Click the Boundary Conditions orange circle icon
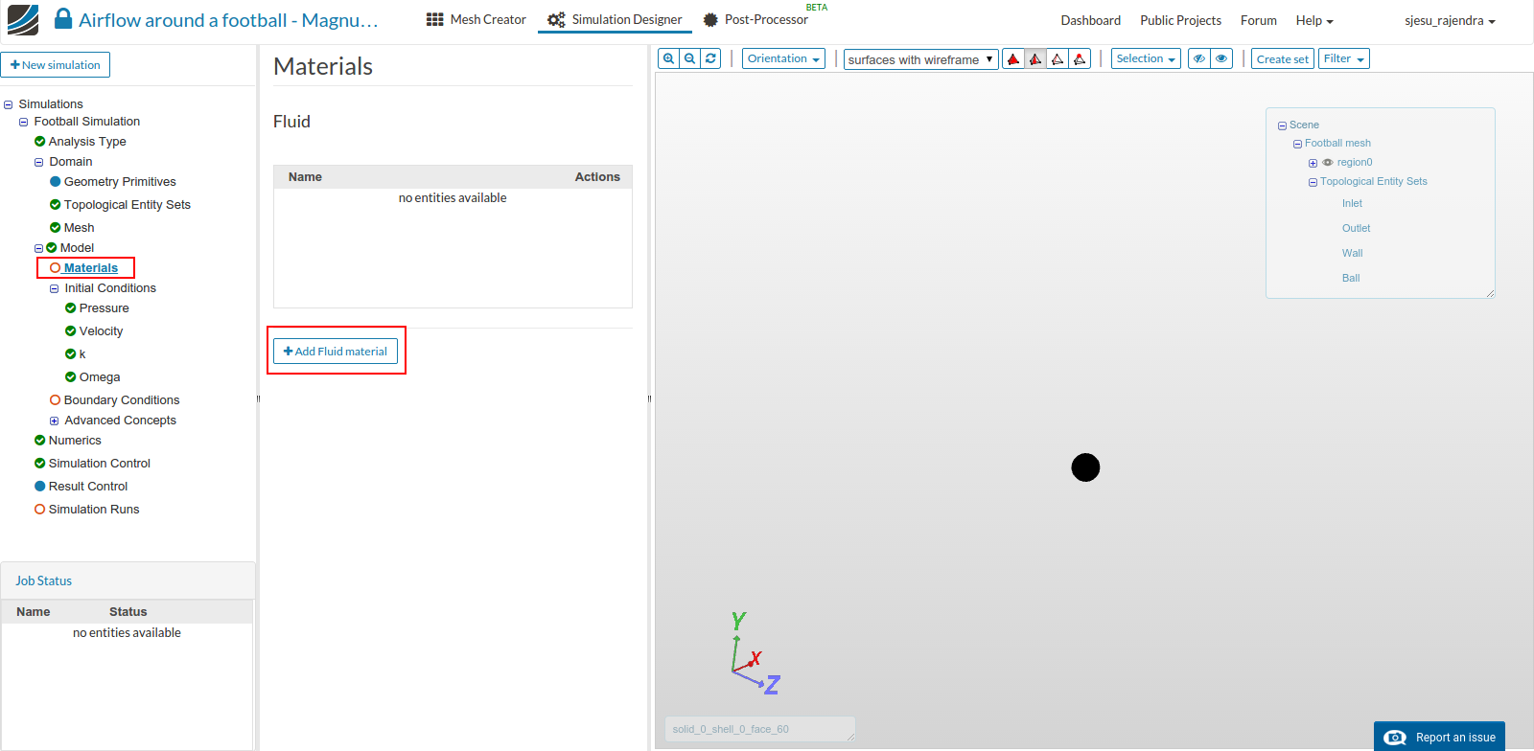The image size is (1534, 751). coord(56,400)
